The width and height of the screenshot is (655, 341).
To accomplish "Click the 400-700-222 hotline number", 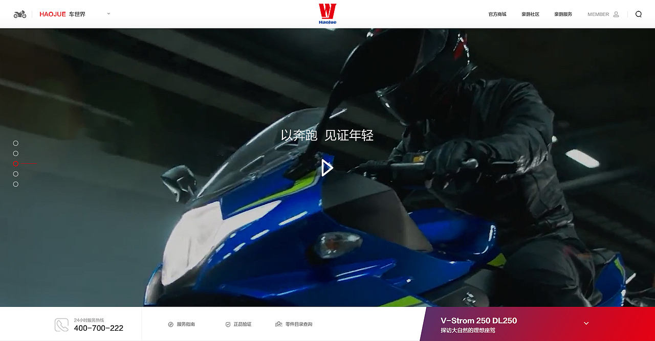I will click(x=98, y=328).
